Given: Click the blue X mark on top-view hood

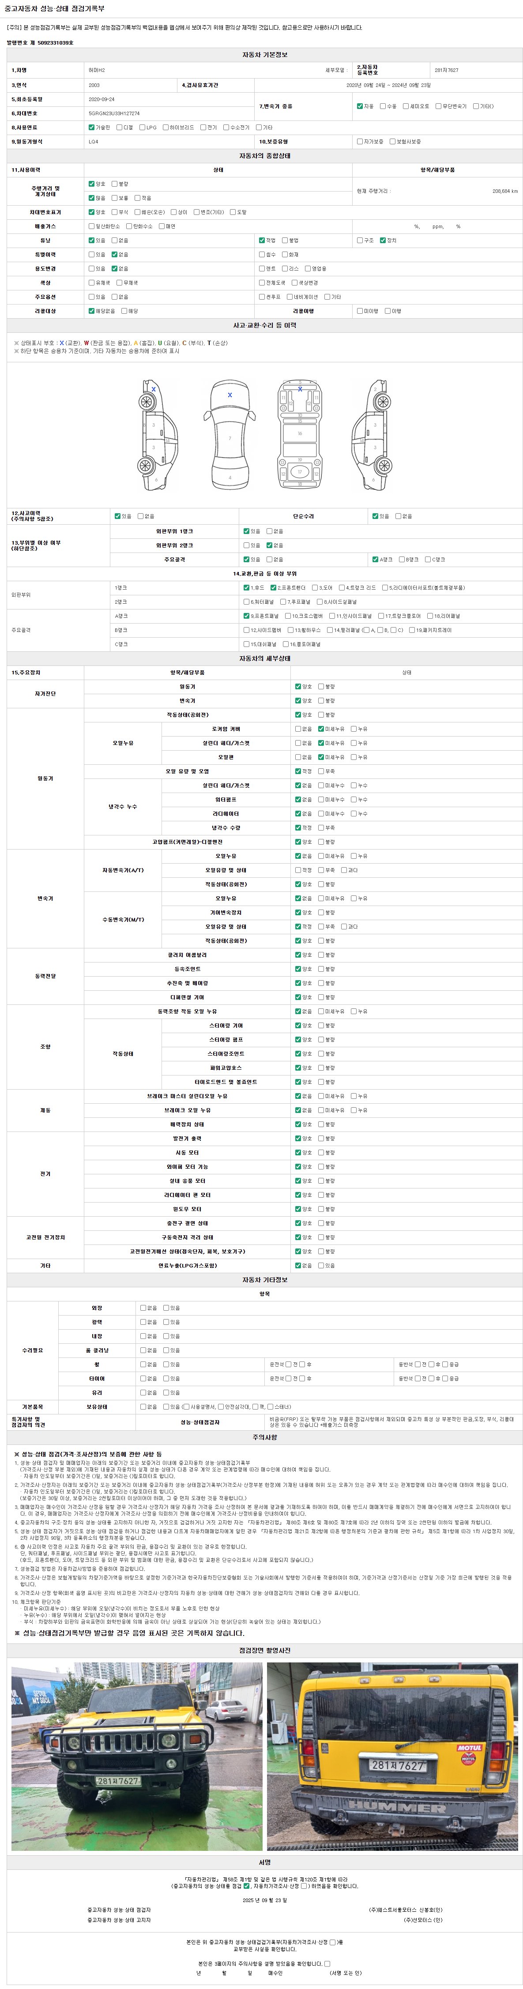Looking at the screenshot, I should pos(230,395).
